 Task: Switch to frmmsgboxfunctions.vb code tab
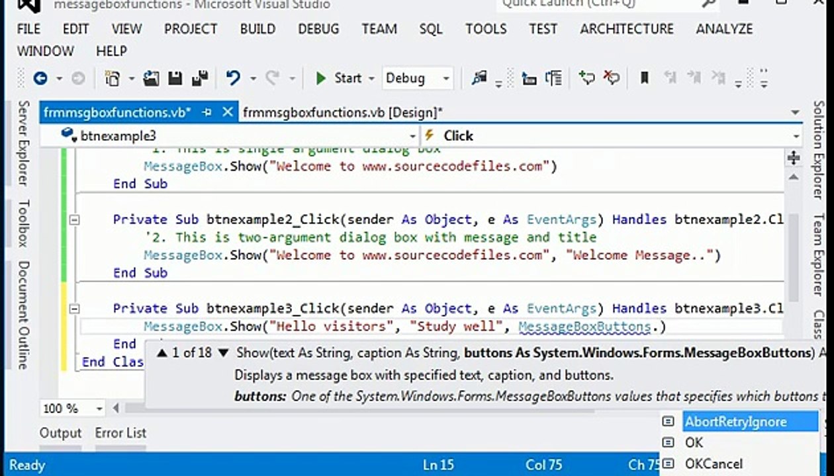tap(117, 112)
